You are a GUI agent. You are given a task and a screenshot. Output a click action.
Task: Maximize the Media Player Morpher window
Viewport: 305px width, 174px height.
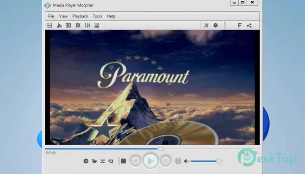(243, 3)
